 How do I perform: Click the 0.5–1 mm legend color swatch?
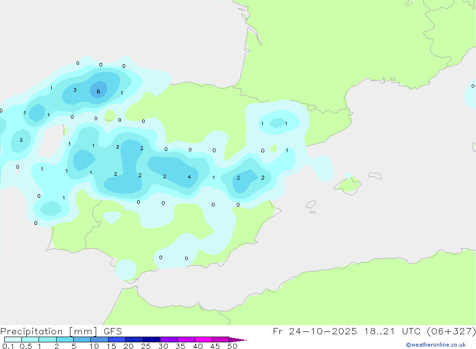(x=30, y=339)
